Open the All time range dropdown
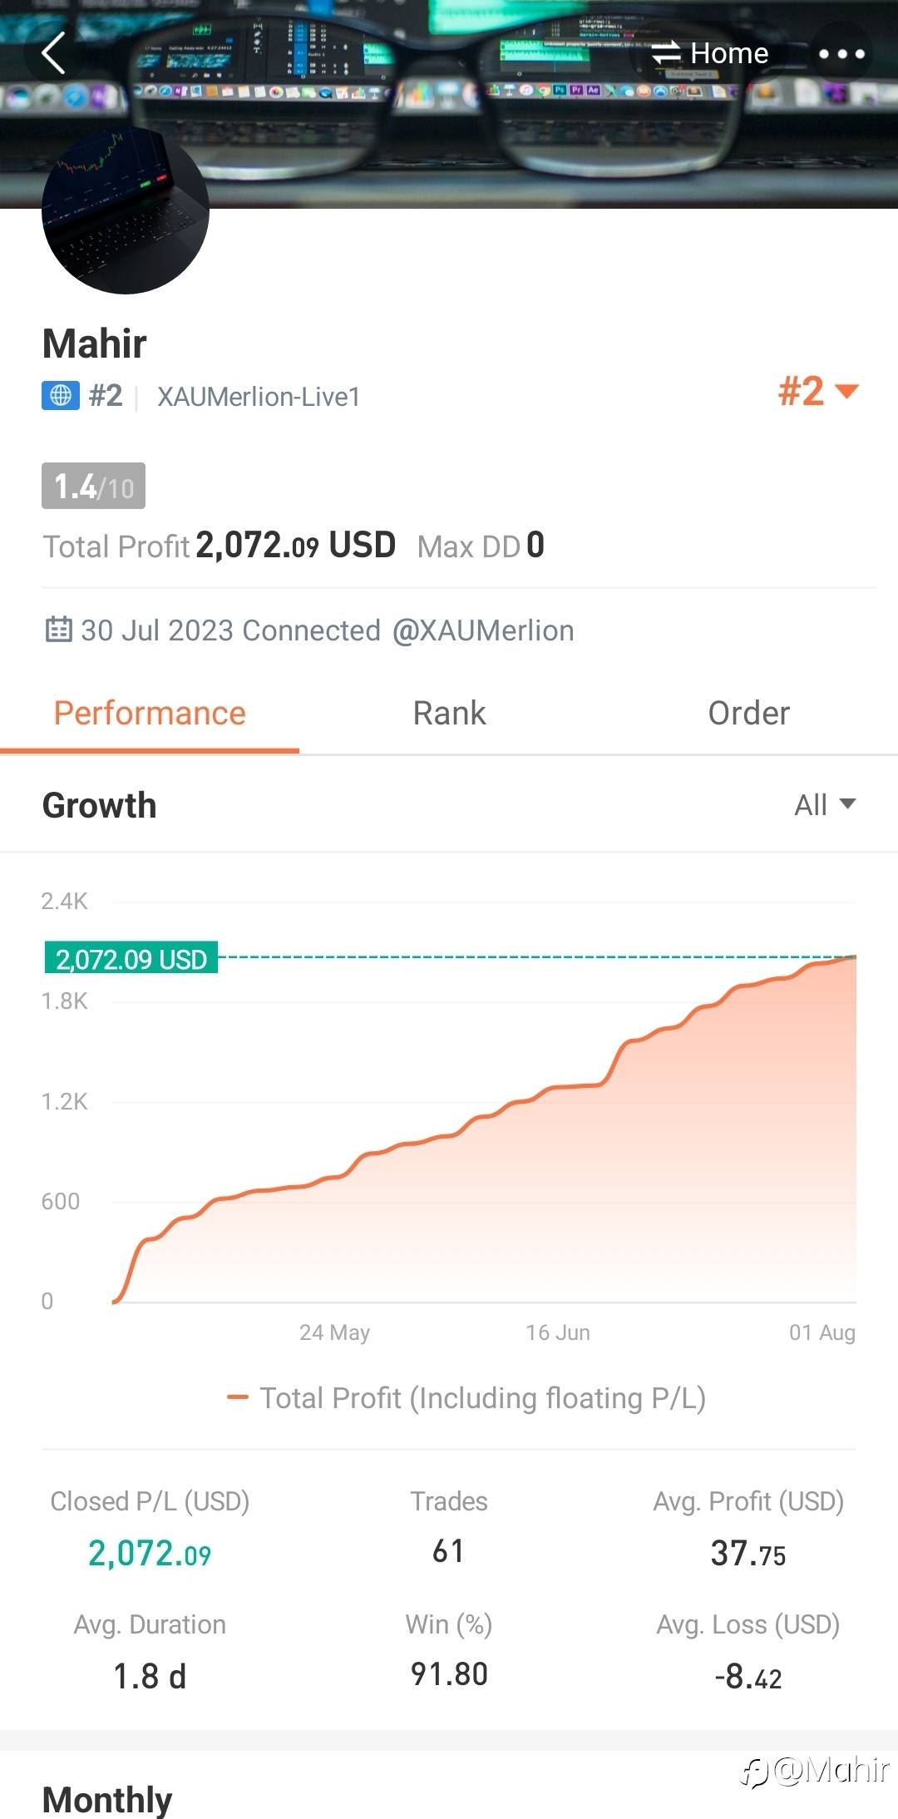The height and width of the screenshot is (1819, 898). click(x=824, y=804)
